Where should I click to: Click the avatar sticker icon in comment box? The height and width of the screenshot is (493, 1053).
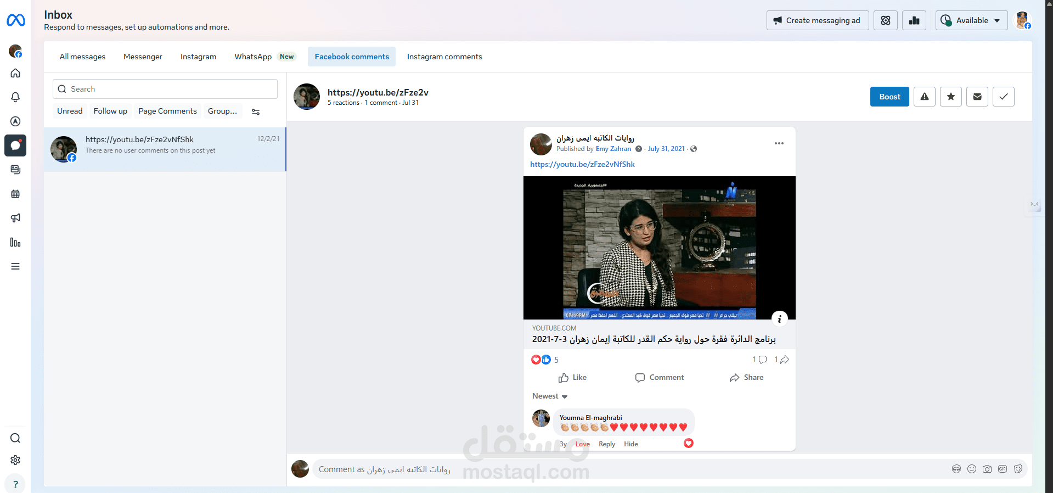(956, 469)
